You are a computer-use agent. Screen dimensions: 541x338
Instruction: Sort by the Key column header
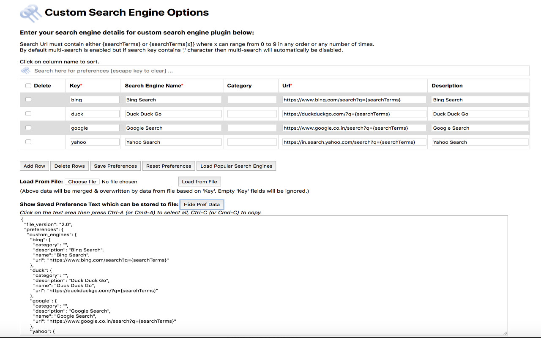76,86
